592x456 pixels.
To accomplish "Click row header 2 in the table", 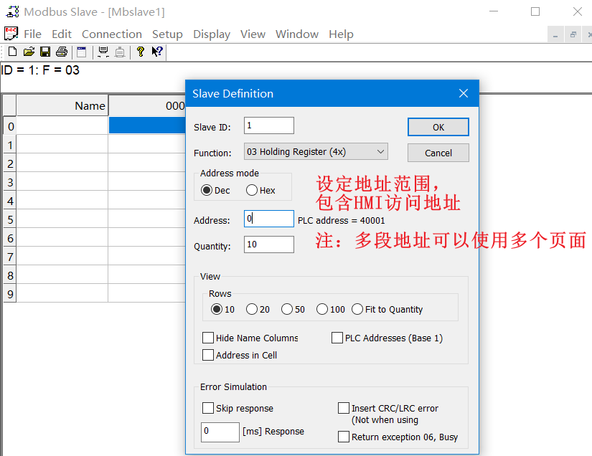I will (x=10, y=163).
